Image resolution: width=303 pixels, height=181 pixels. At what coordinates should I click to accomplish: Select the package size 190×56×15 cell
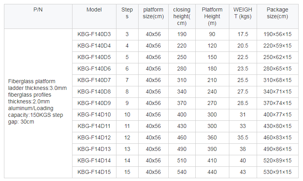click(x=278, y=34)
